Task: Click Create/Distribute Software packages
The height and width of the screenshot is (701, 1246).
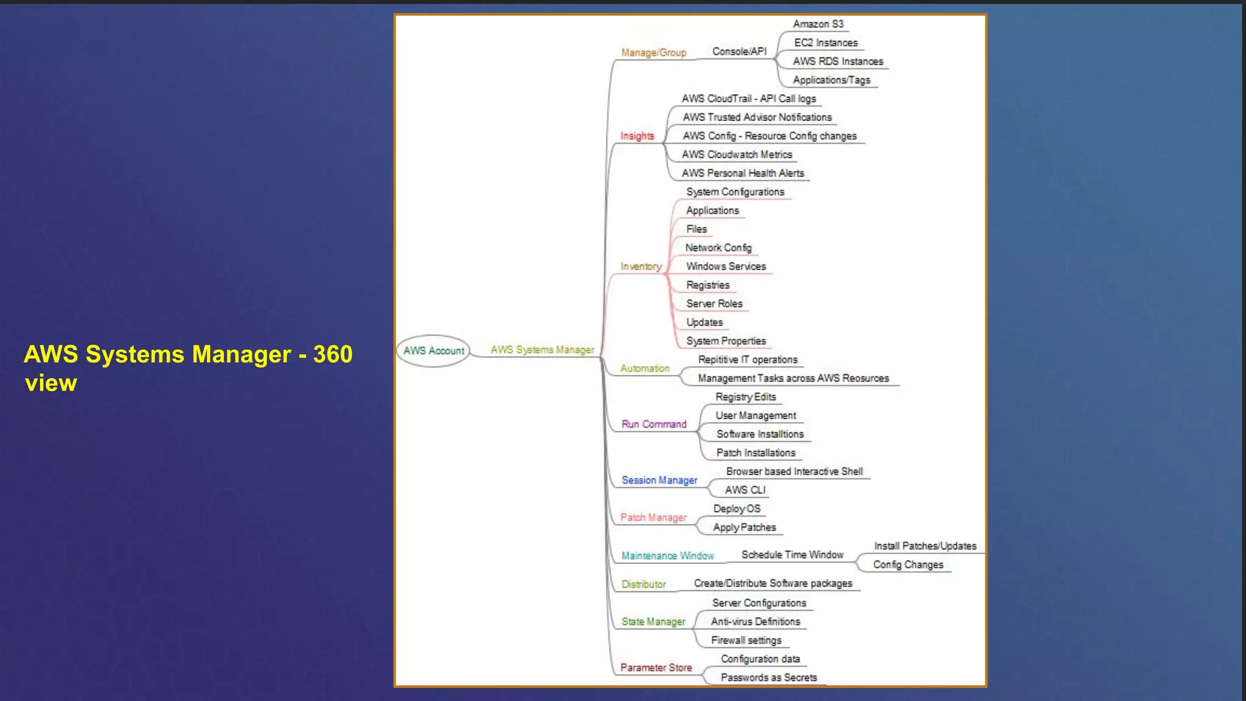Action: click(x=773, y=584)
